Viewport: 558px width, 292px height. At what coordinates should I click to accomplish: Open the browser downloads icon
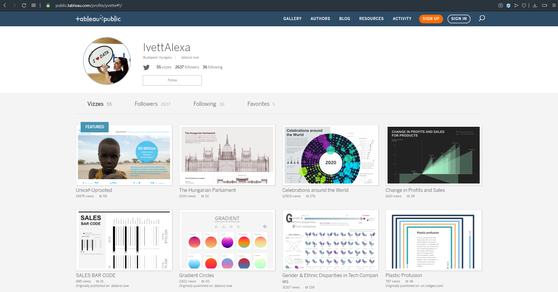[x=535, y=5]
